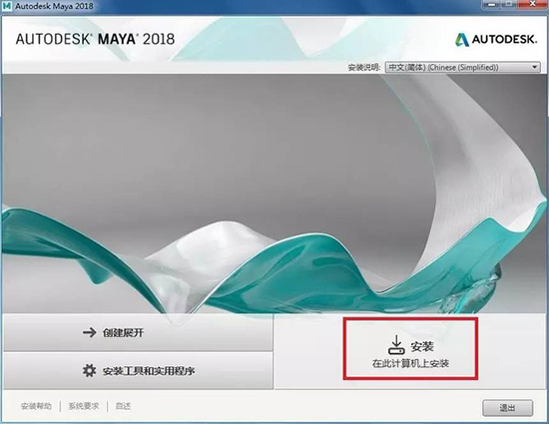
Task: Click the AUTODESK MAYA 2018 product title
Action: 95,39
